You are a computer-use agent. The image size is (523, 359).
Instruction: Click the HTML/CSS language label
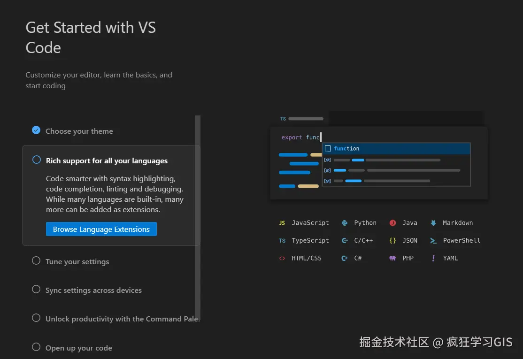point(307,258)
